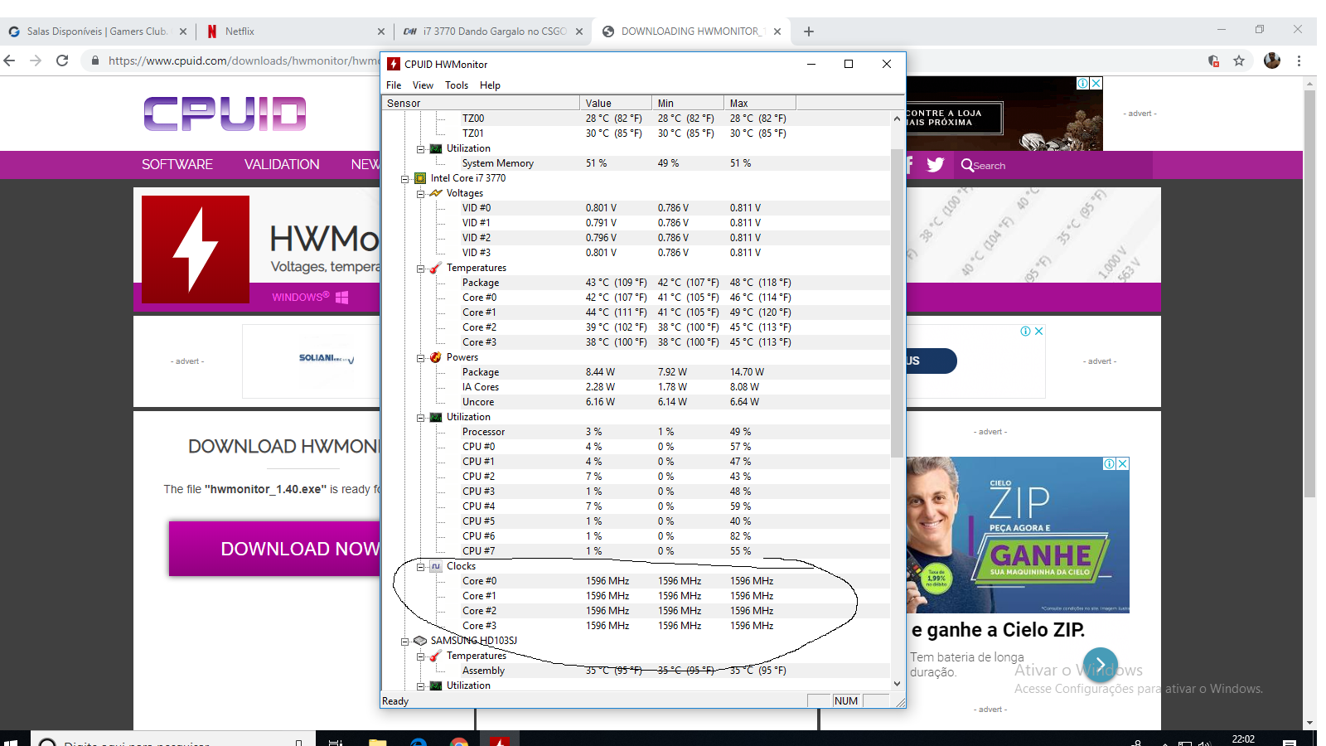Select the Value column header

pos(616,103)
